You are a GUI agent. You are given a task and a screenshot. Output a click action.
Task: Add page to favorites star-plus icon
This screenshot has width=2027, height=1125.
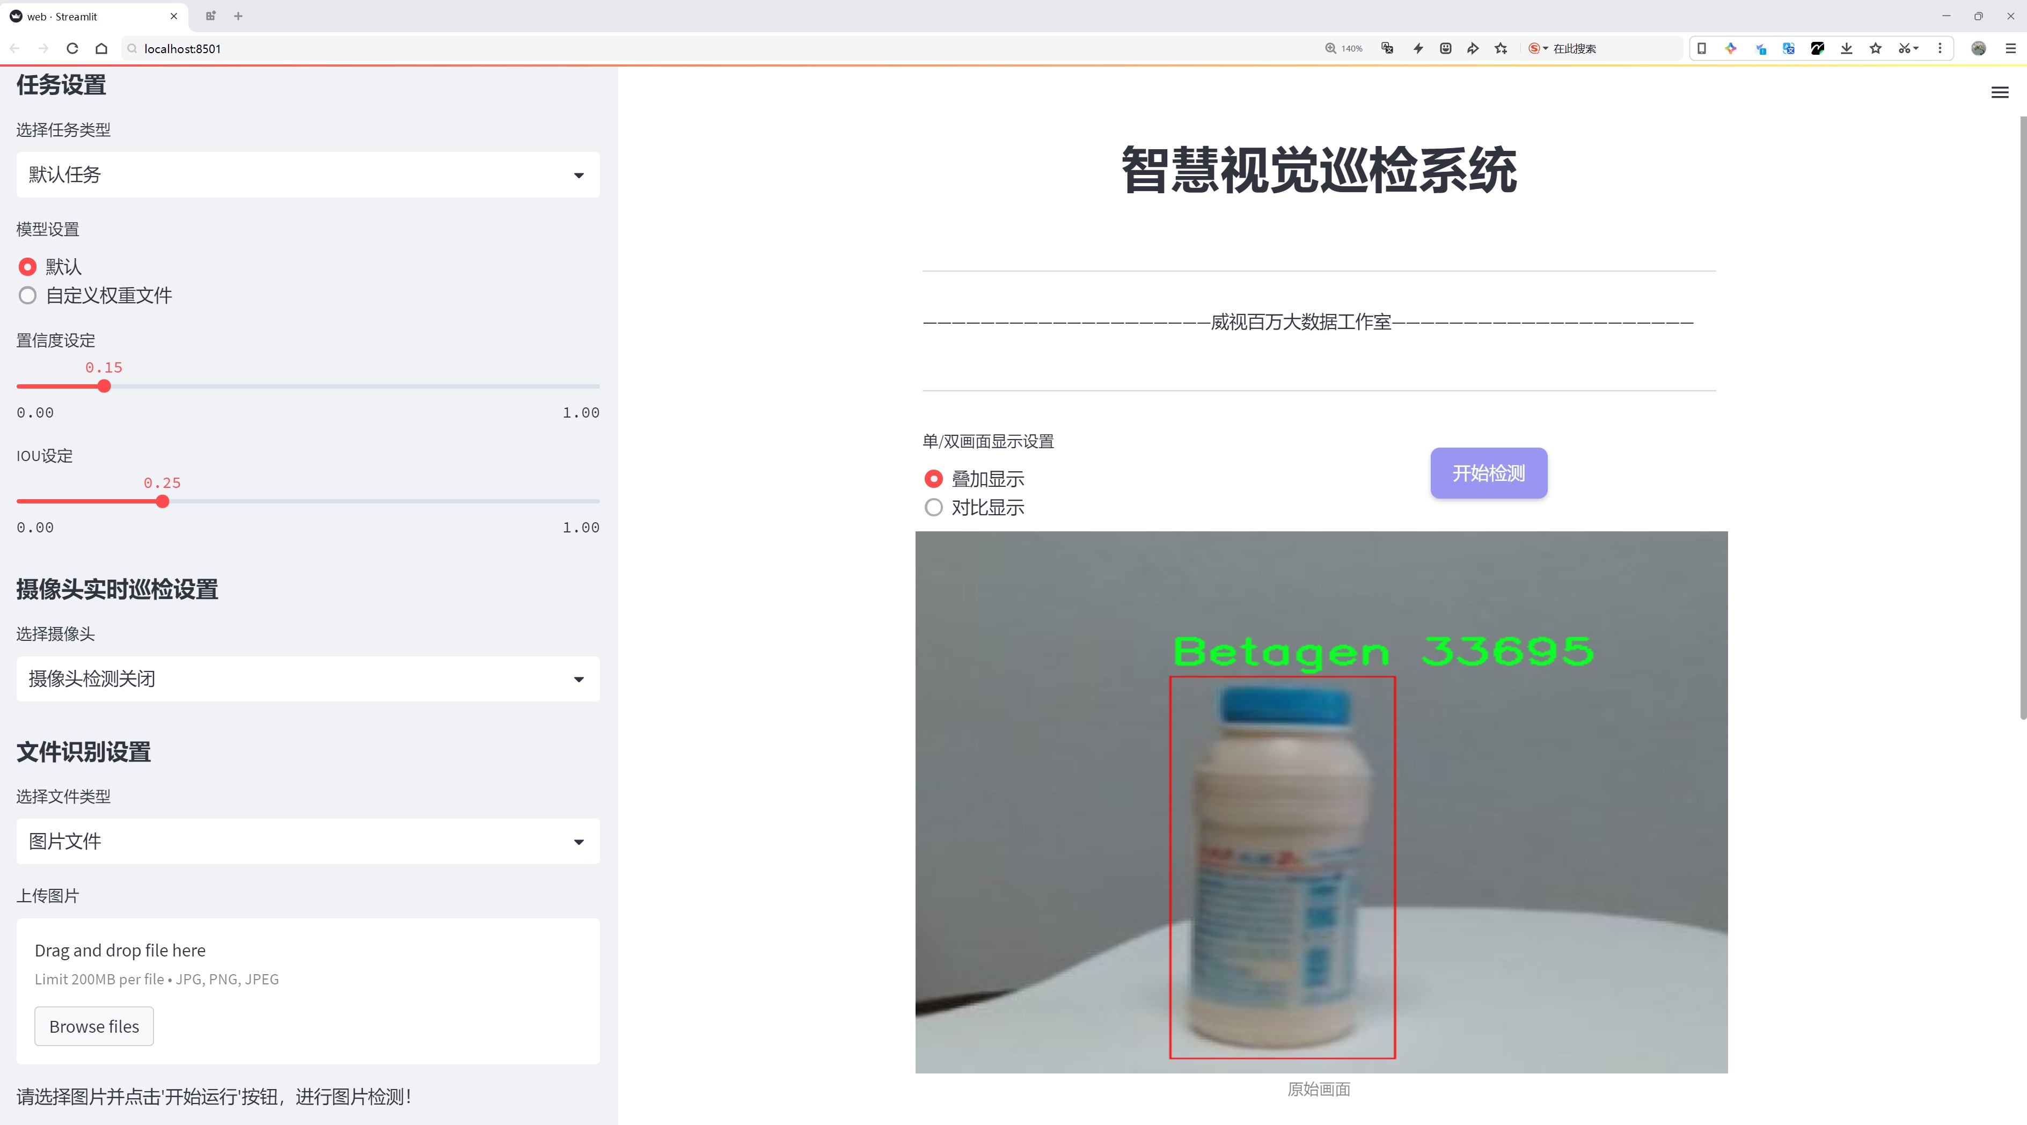(x=1502, y=49)
